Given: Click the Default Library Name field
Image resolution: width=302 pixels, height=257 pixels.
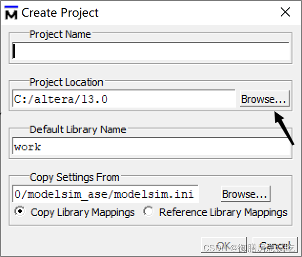Looking at the screenshot, I should 151,147.
